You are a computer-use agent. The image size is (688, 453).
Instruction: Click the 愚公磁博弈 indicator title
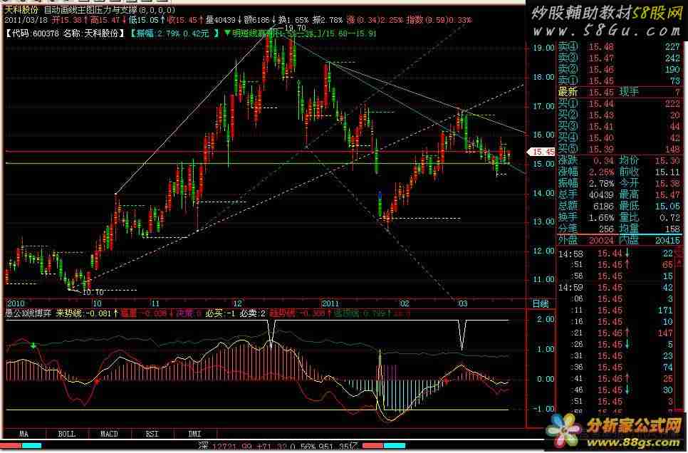(x=28, y=313)
